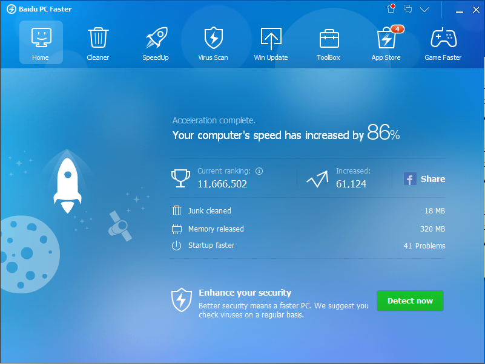Screen dimensions: 485x364
Task: Click the 61,124 increased number
Action: tap(351, 184)
